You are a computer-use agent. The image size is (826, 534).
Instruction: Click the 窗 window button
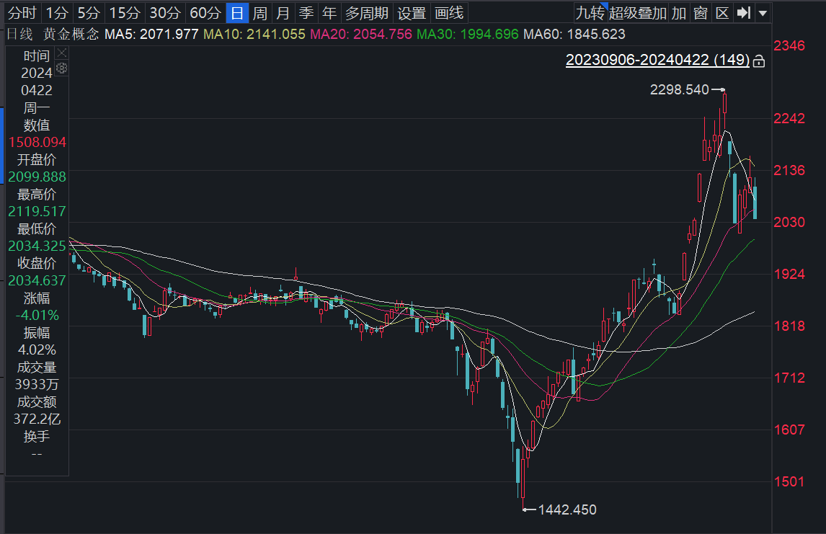700,13
